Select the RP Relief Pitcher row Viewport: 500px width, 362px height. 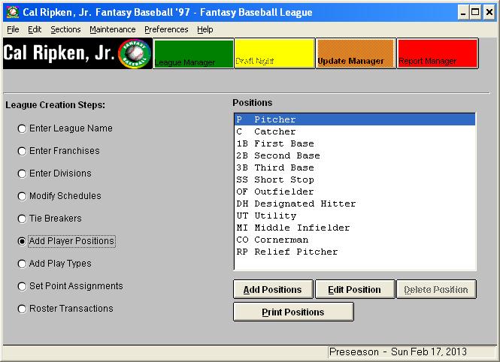click(355, 252)
